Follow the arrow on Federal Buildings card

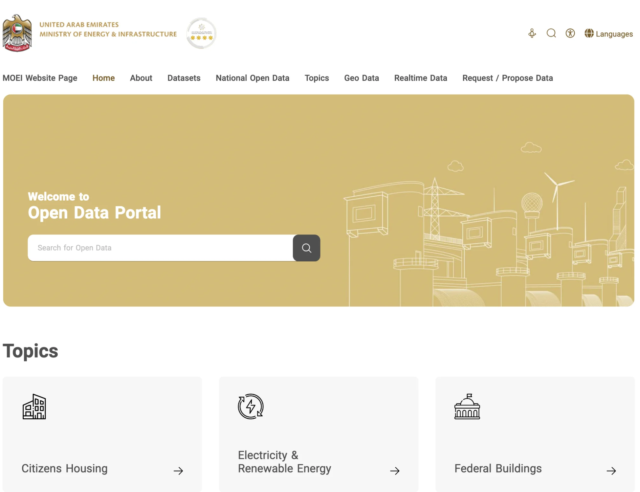611,471
